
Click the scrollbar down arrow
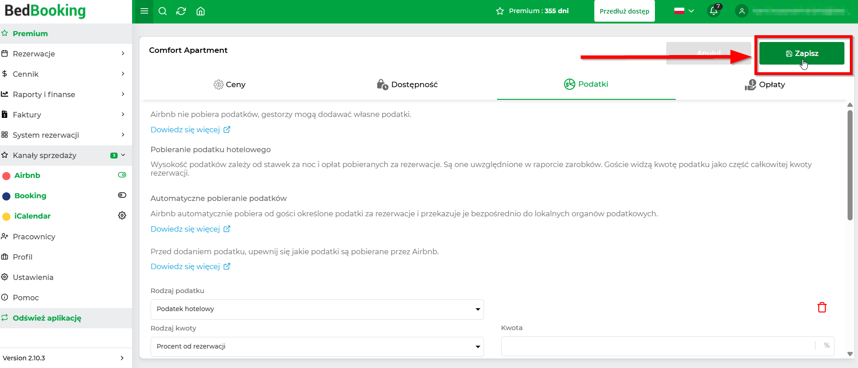coord(850,354)
